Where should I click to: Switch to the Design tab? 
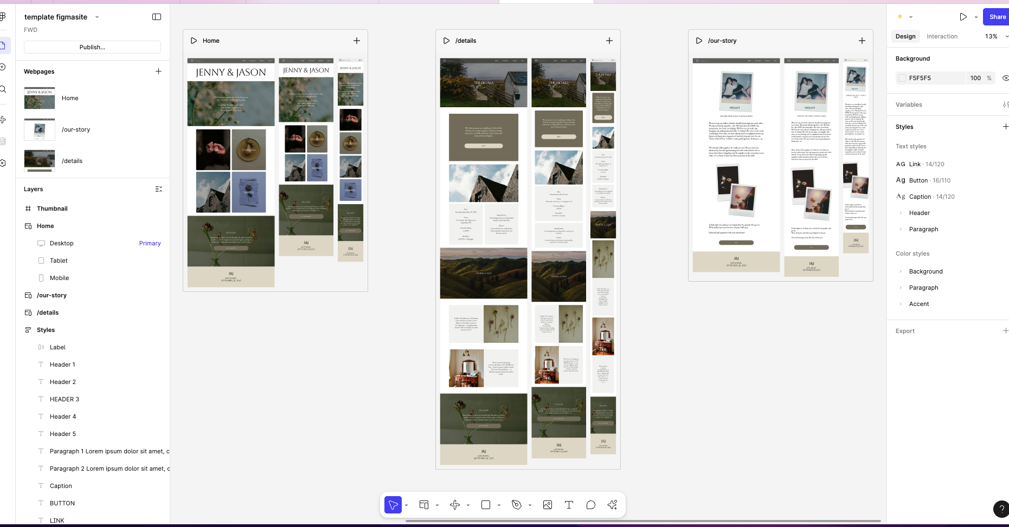(x=905, y=36)
